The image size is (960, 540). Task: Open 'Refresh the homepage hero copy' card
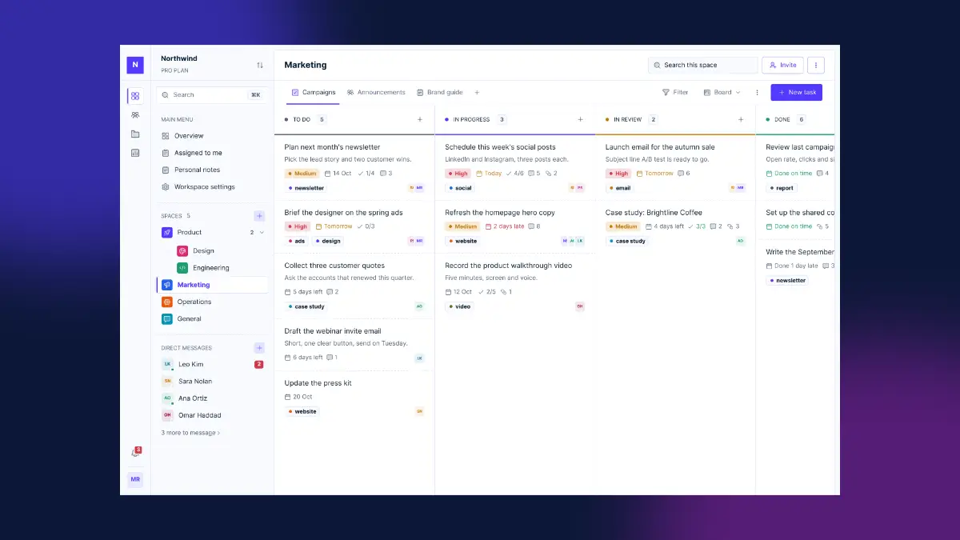click(x=515, y=226)
